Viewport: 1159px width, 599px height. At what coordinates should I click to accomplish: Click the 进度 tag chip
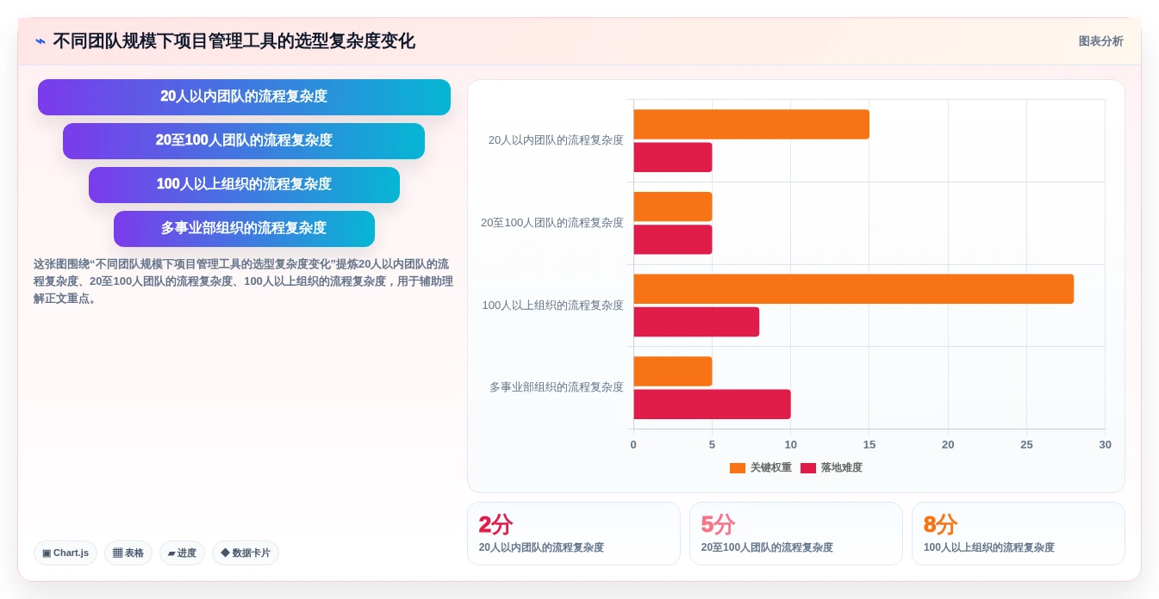pyautogui.click(x=182, y=553)
